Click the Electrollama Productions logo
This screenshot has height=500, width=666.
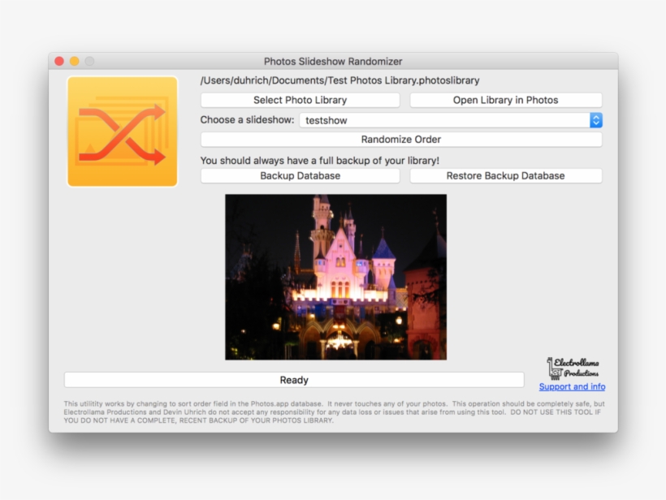tap(573, 368)
